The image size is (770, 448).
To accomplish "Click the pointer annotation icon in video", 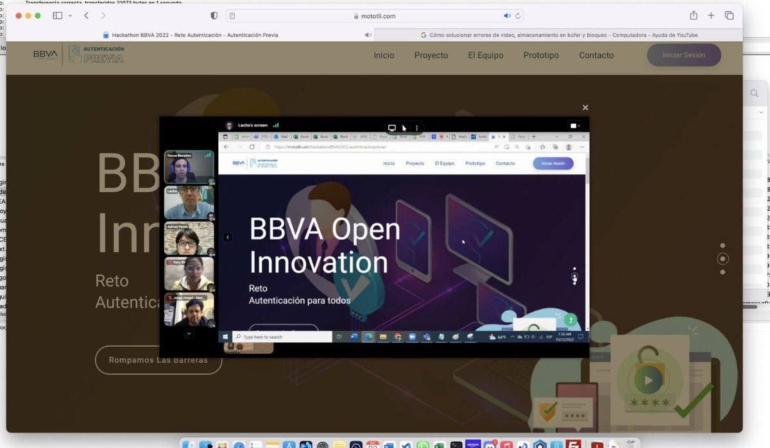I will (404, 128).
